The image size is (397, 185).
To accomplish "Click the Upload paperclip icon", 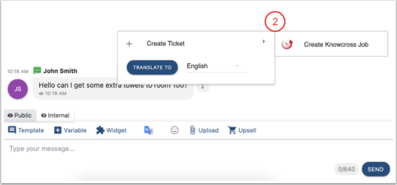I will tap(192, 130).
